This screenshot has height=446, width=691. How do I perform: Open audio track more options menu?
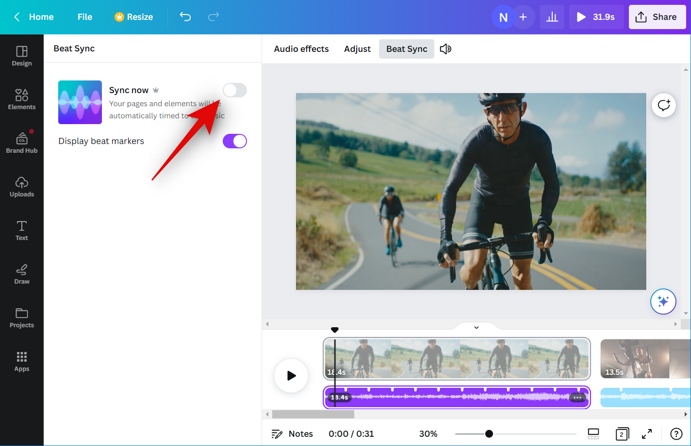click(x=577, y=398)
